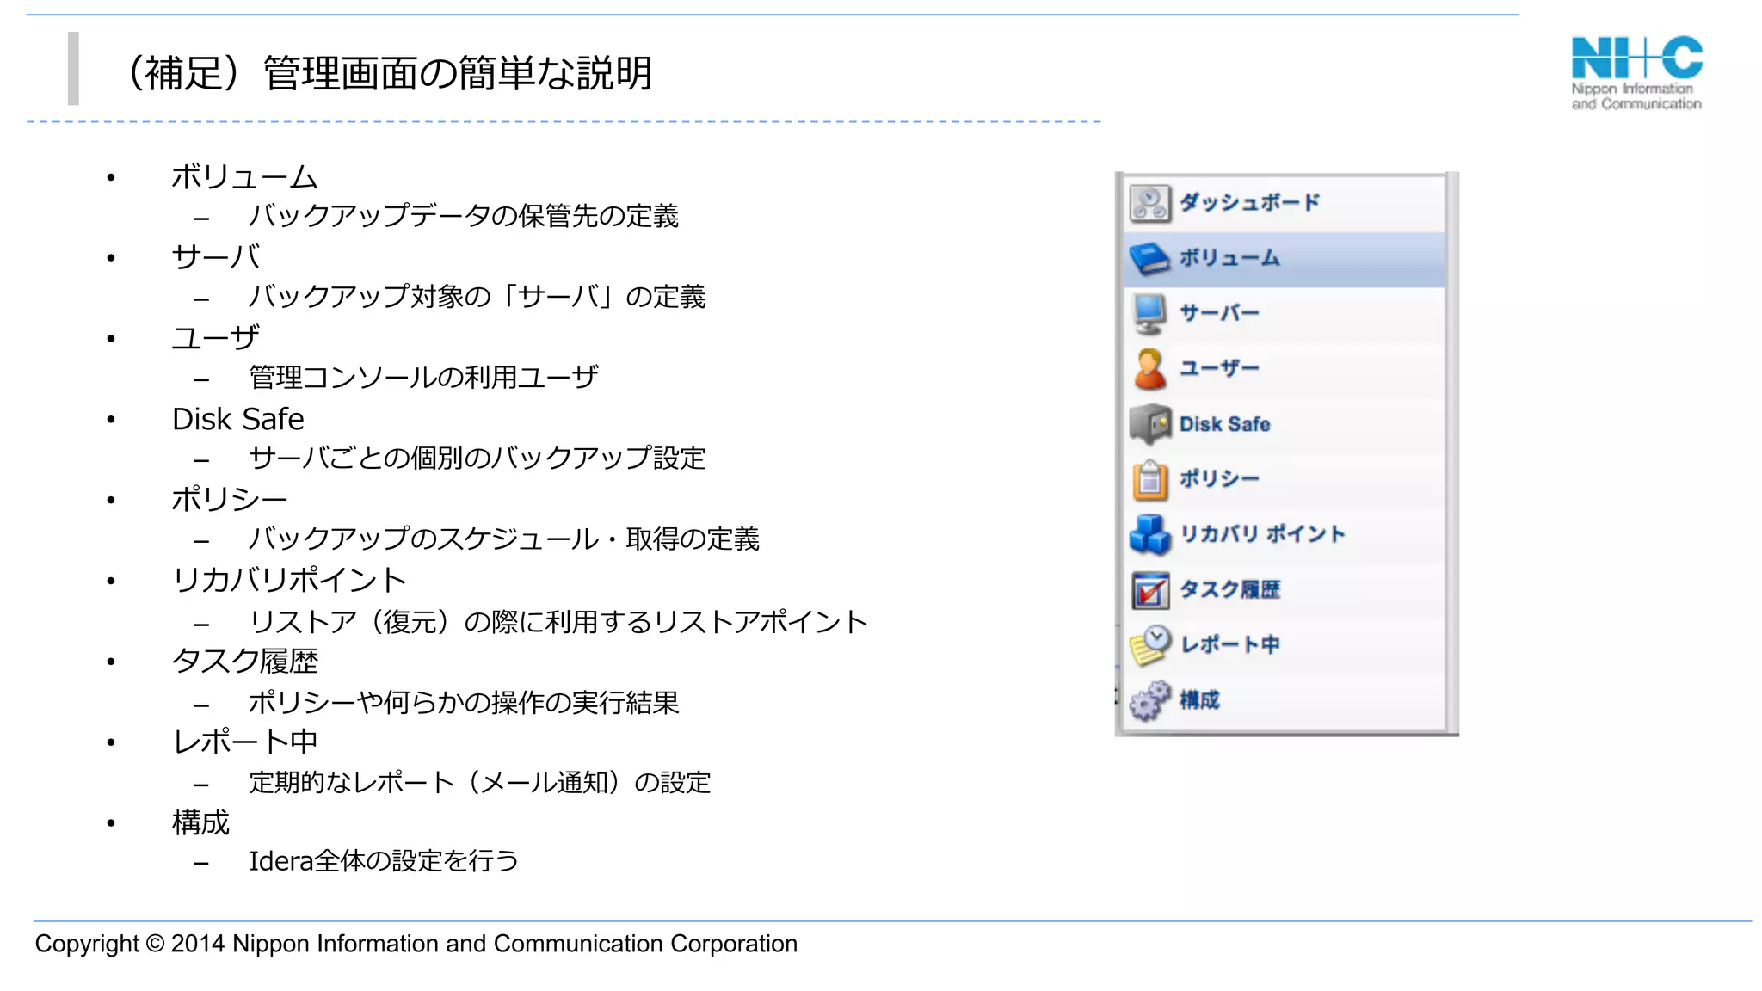
Task: Click text ポリシーや何らかの操作の実行結果
Action: [x=464, y=703]
